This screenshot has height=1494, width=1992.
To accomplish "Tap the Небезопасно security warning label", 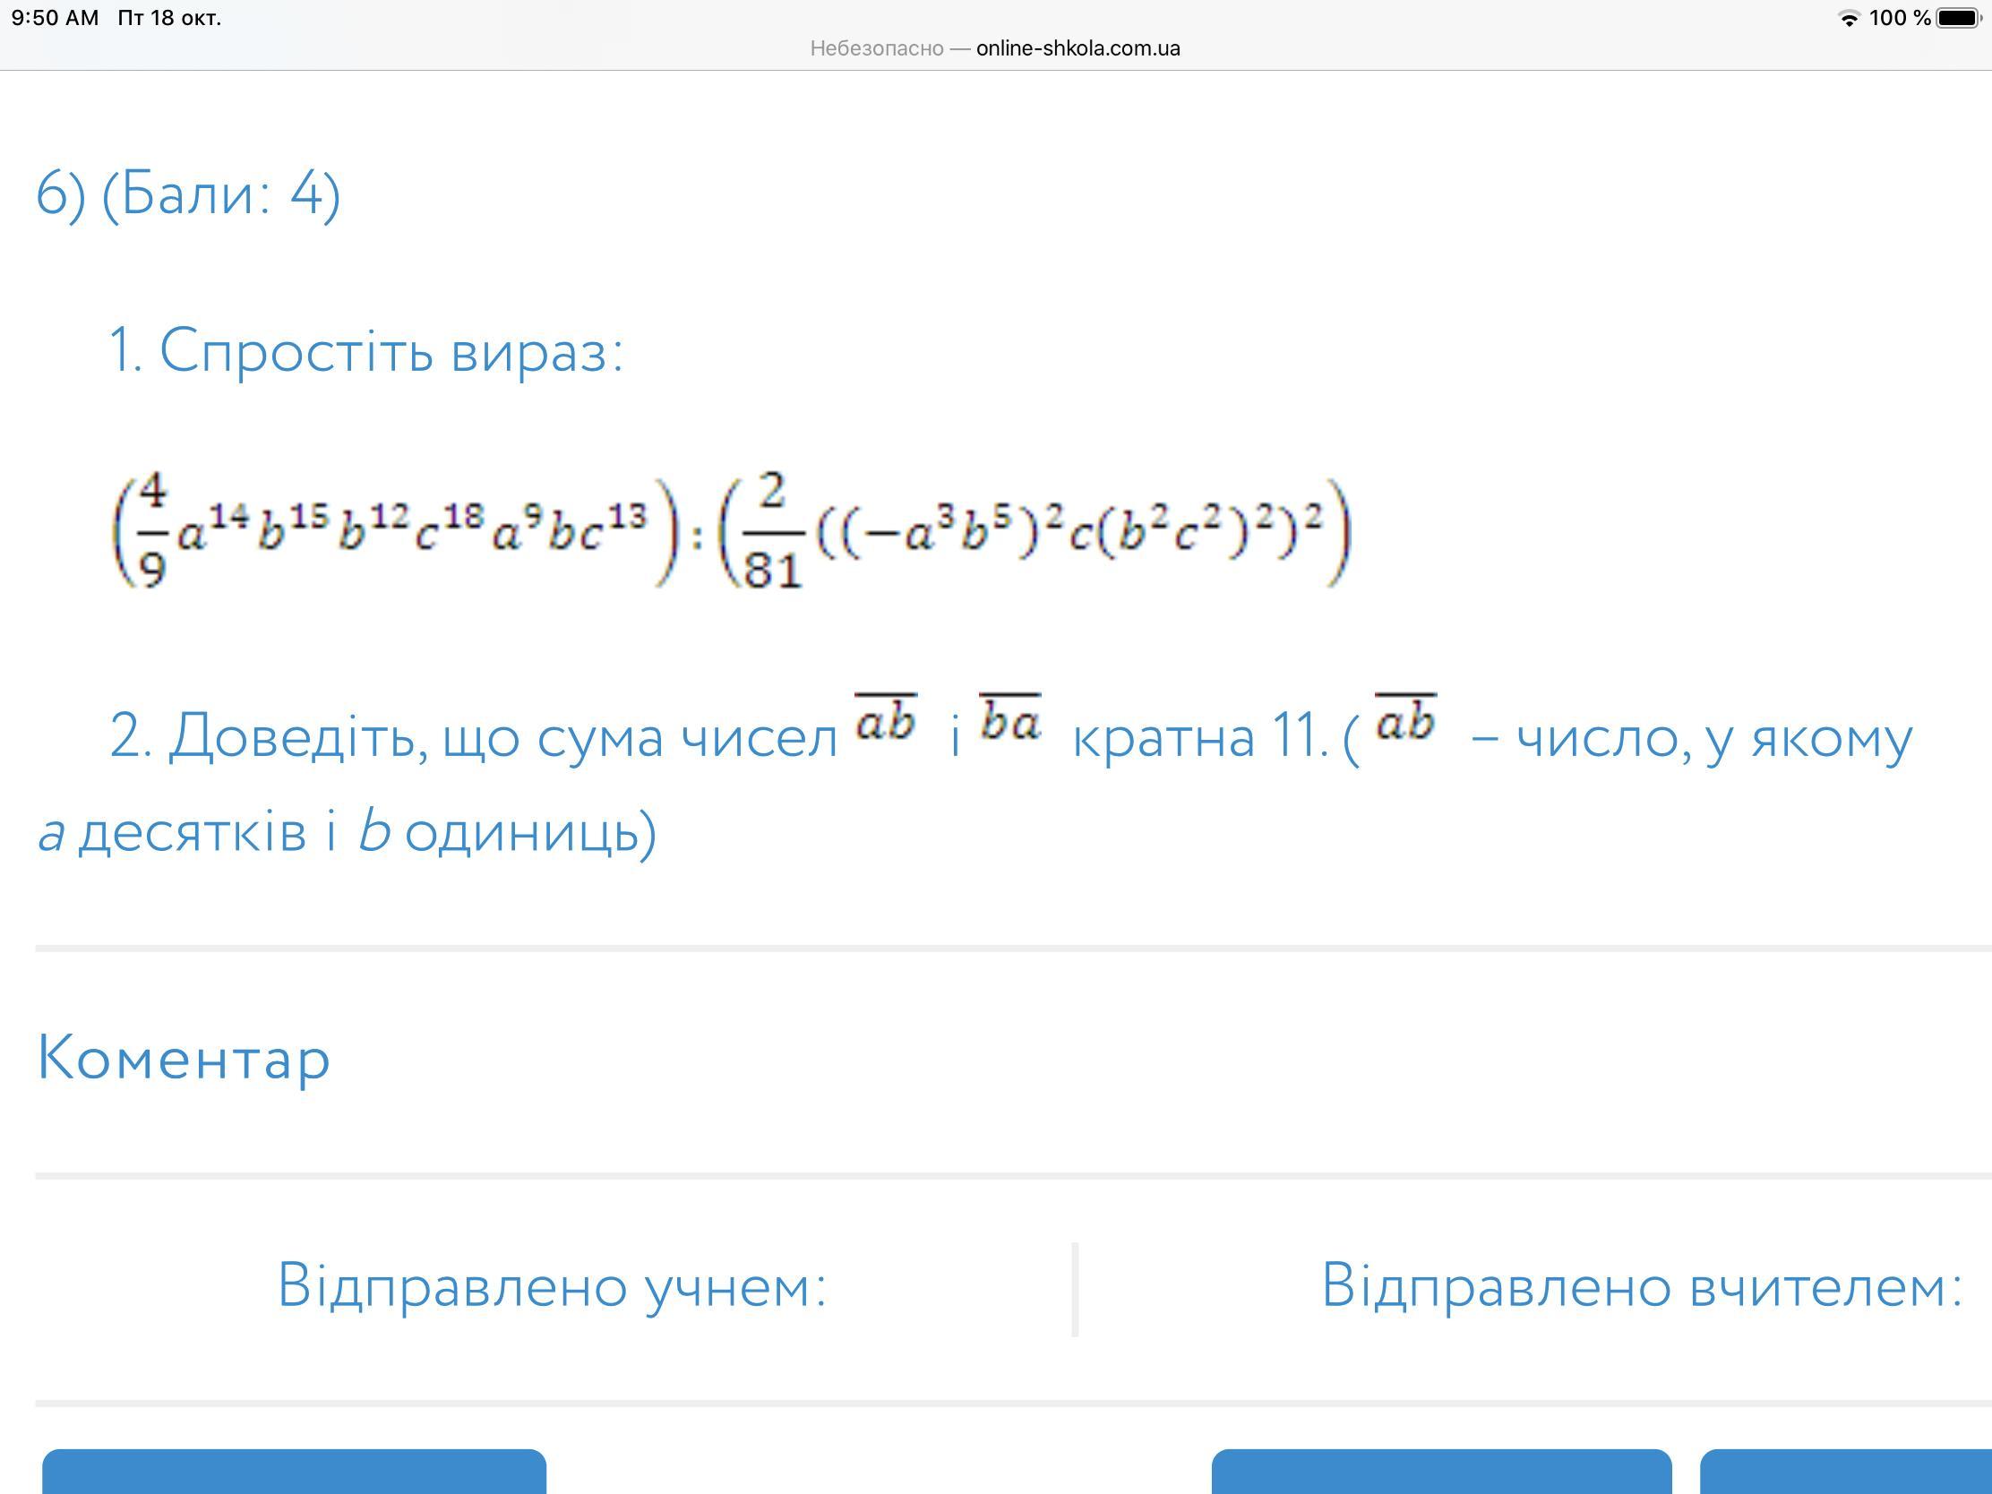I will 876,48.
